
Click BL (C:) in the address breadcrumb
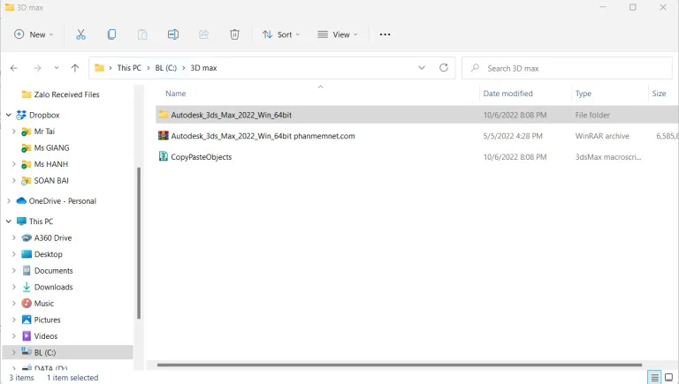pyautogui.click(x=166, y=68)
